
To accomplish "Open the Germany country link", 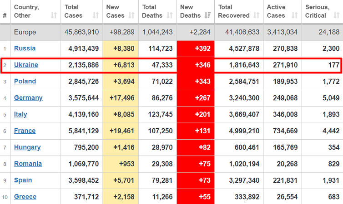I will (28, 98).
